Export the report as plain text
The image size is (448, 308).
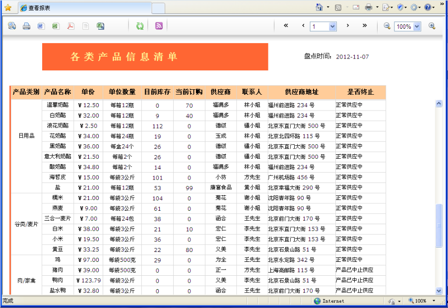[85, 26]
